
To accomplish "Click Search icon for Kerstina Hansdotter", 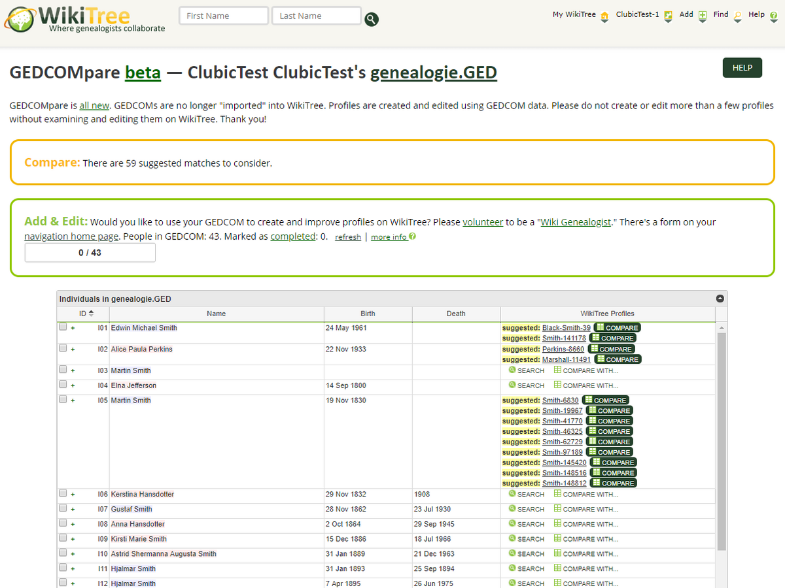I will tap(512, 494).
